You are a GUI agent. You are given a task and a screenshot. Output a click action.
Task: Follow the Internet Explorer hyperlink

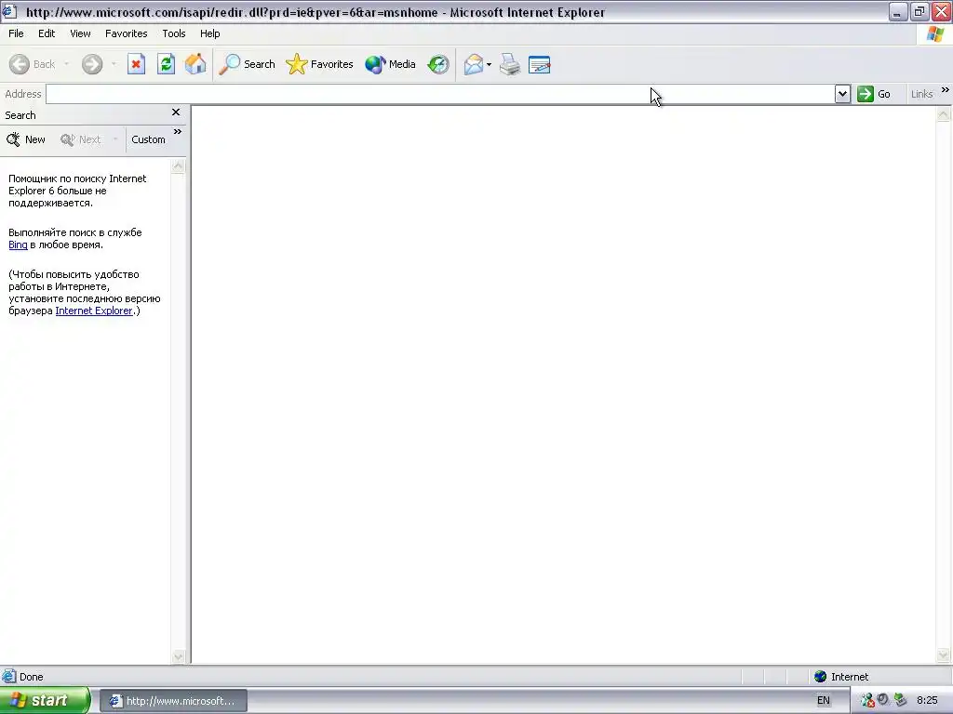click(x=94, y=311)
